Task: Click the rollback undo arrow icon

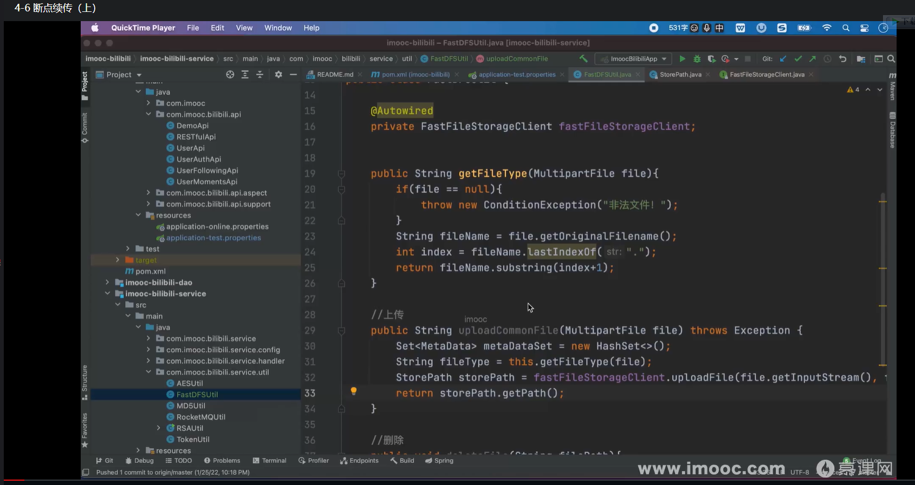Action: coord(842,59)
